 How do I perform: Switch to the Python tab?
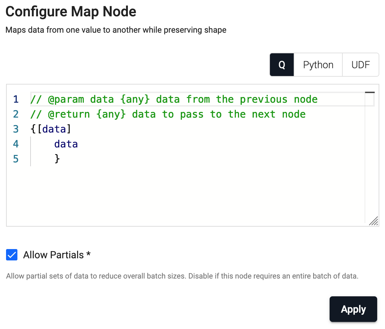coord(318,65)
